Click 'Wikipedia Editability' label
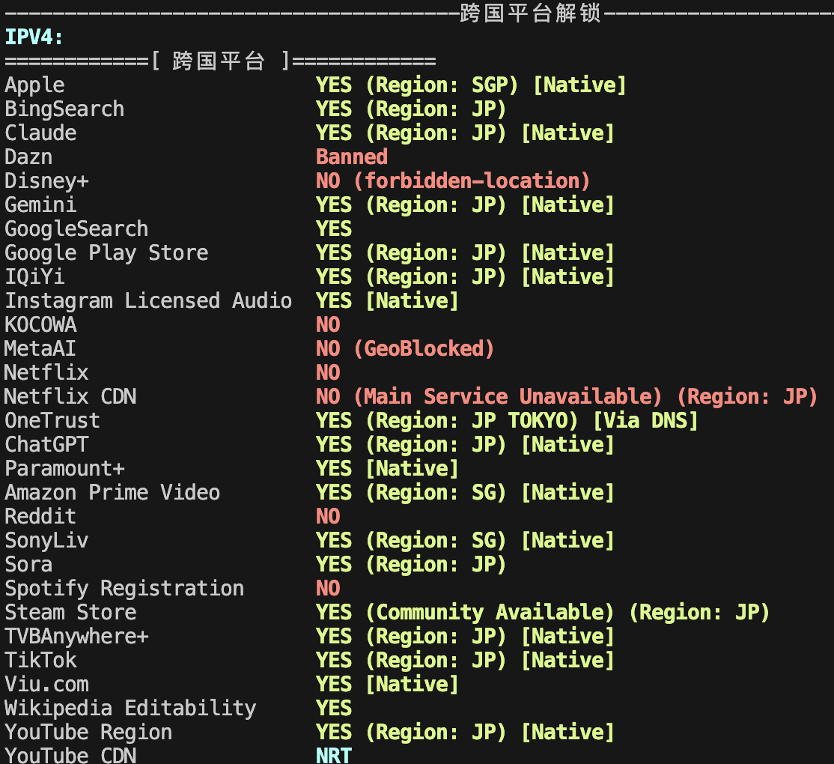Screen dimensions: 834x764 tap(130, 709)
